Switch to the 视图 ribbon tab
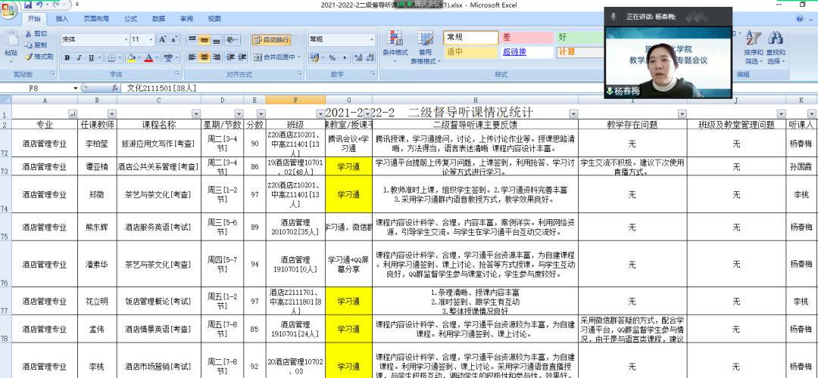Image resolution: width=818 pixels, height=378 pixels. 214,18
